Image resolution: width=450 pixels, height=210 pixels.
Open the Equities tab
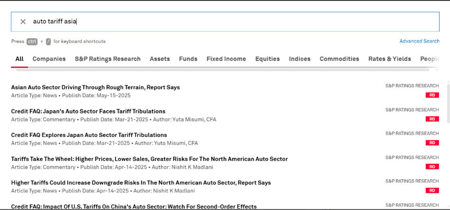[x=267, y=59]
